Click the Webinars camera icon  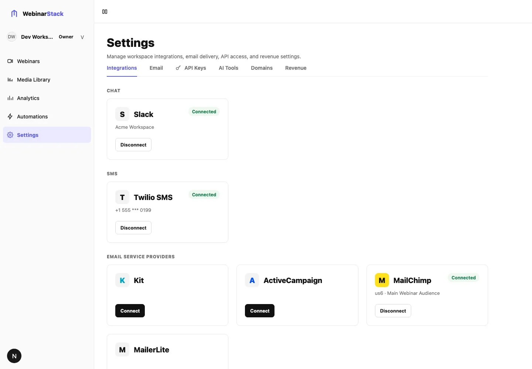coord(10,61)
